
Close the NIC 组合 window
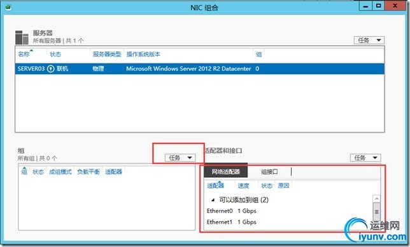(395, 6)
